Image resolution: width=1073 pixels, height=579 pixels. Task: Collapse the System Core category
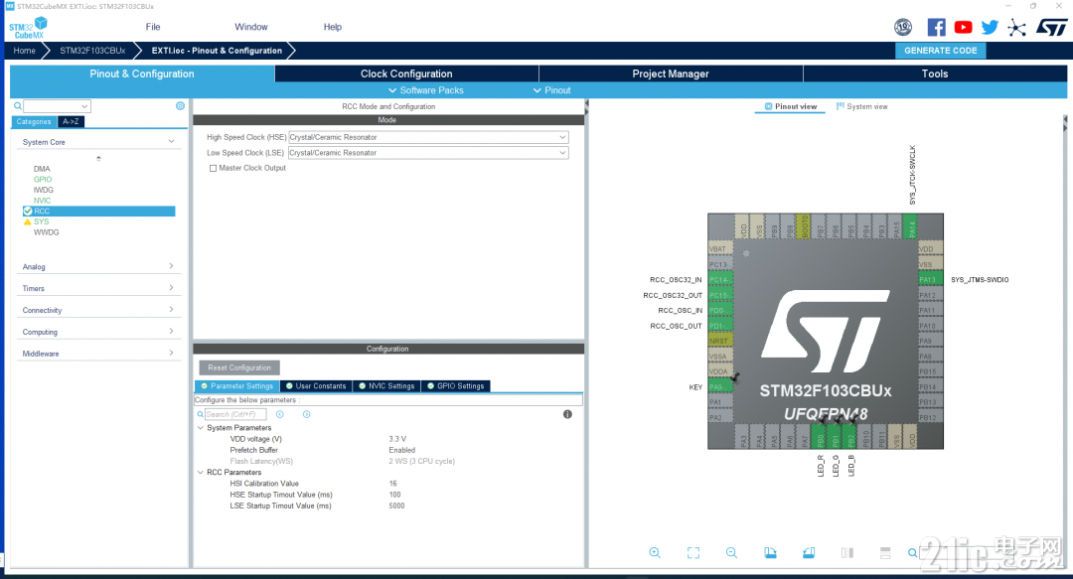(171, 142)
